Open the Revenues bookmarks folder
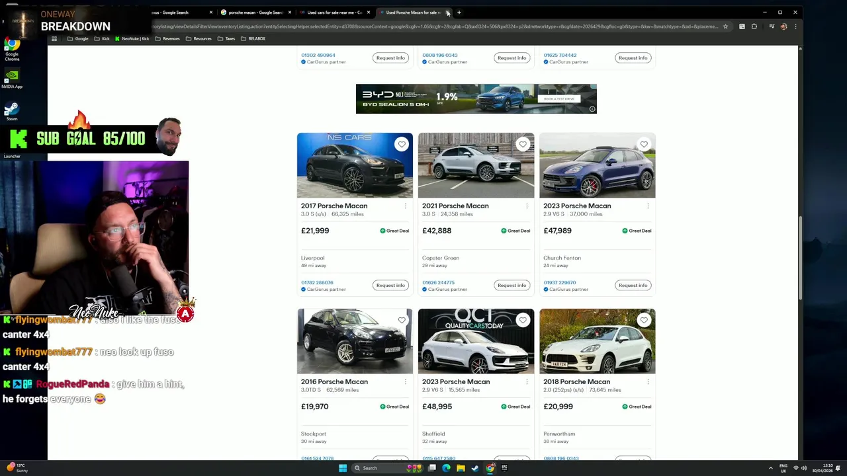Screen dimensions: 847x476 (x=167, y=39)
